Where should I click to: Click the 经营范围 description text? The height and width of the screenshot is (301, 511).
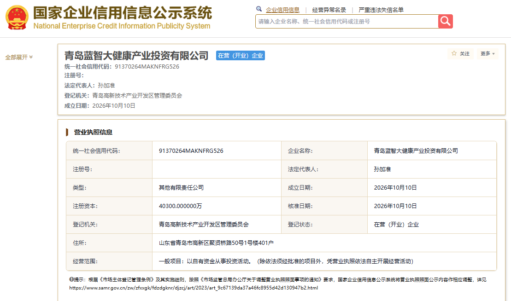(x=286, y=261)
